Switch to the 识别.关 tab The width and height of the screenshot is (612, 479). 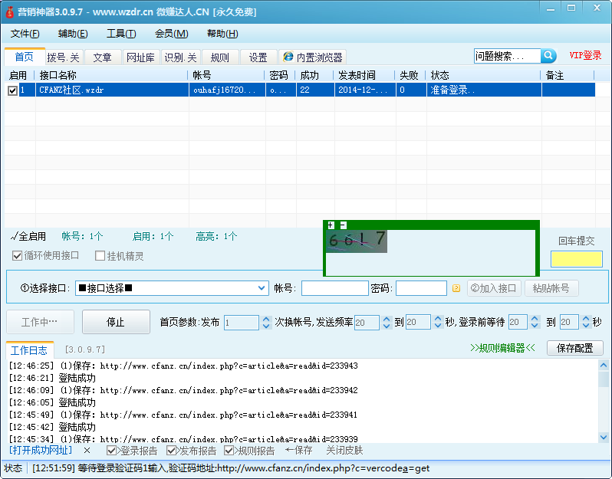click(x=180, y=57)
